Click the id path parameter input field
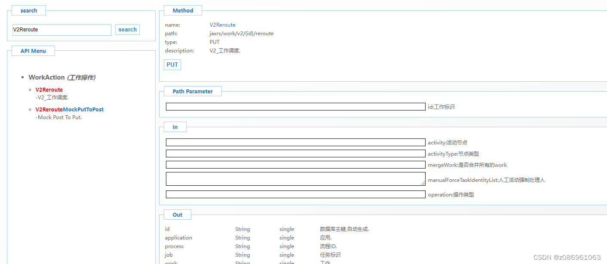 coord(294,106)
